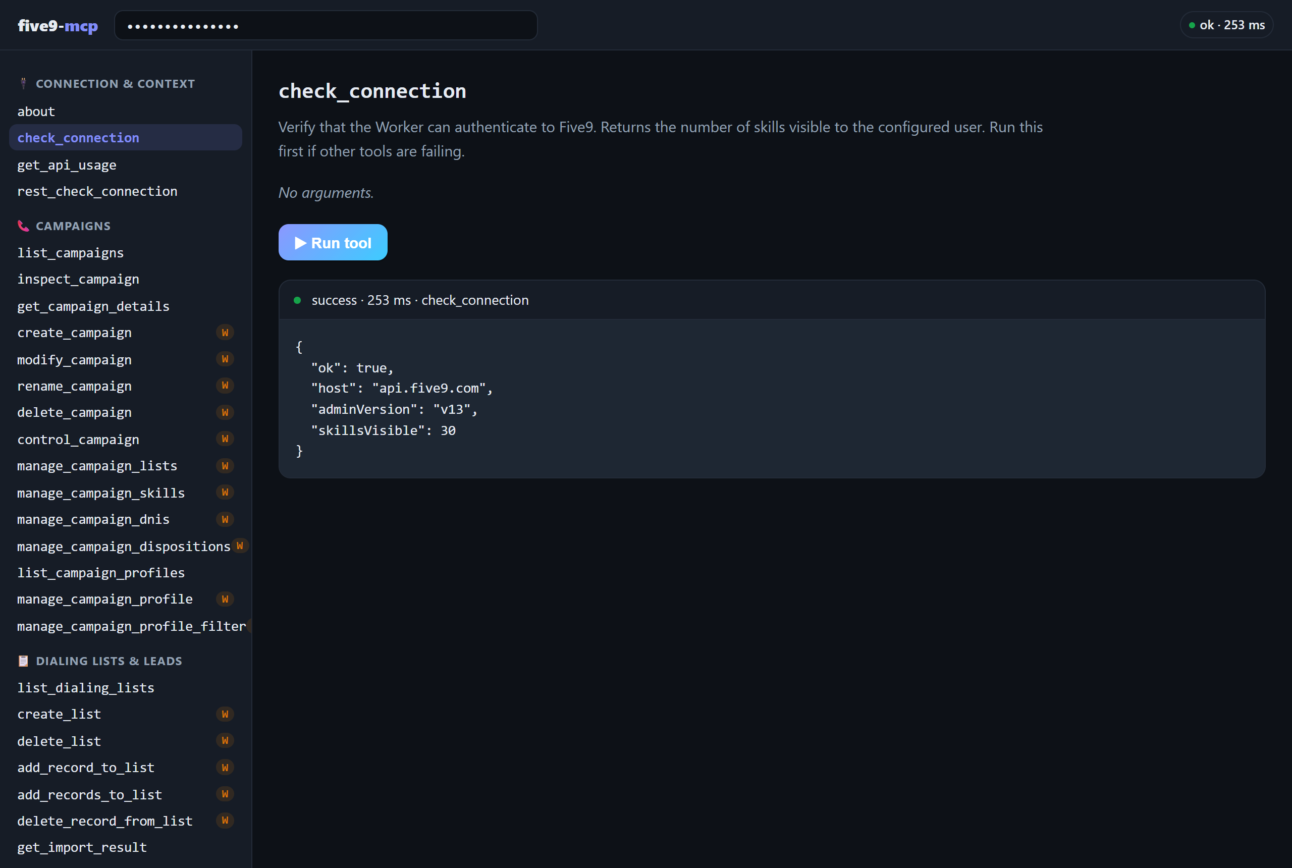Open the get_campaign_details tool
Image resolution: width=1292 pixels, height=868 pixels.
point(126,306)
